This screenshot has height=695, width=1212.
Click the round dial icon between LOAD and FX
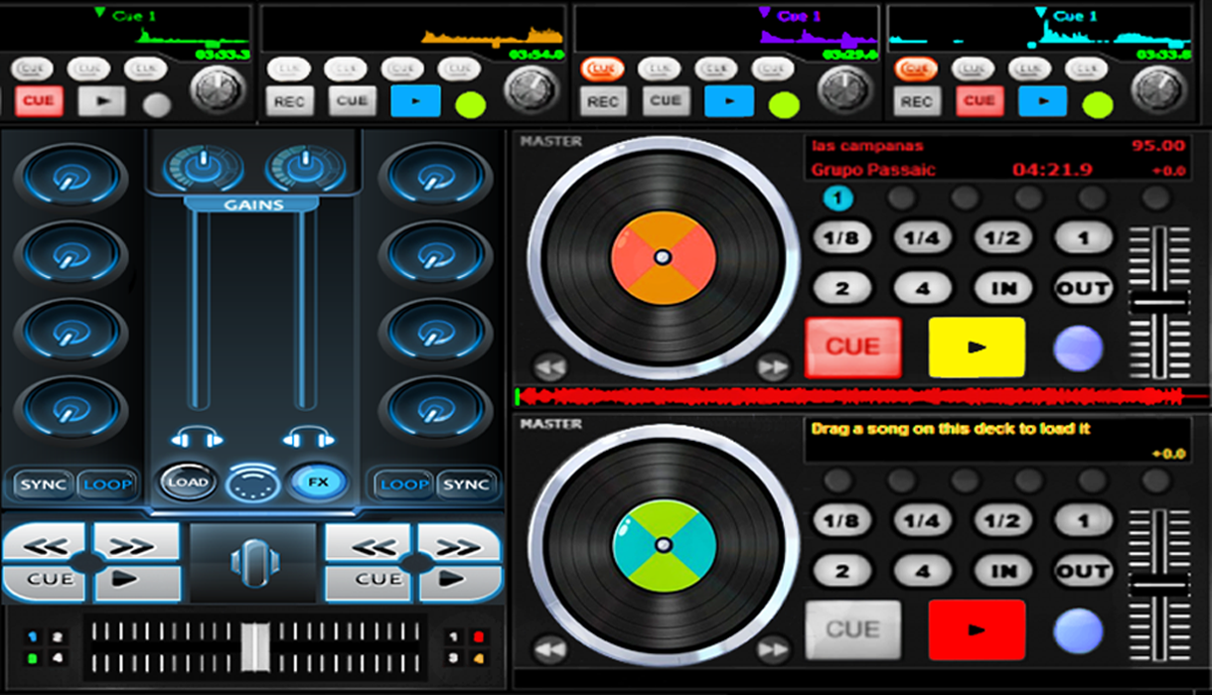(x=252, y=484)
